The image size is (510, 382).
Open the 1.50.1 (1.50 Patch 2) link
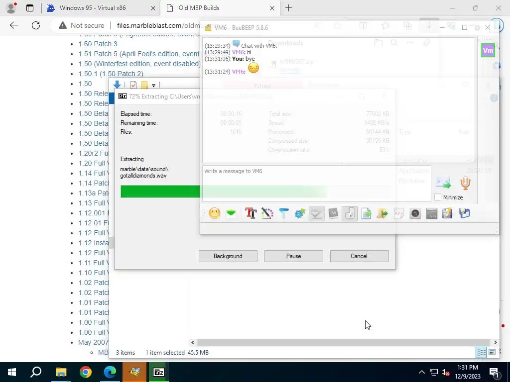111,74
